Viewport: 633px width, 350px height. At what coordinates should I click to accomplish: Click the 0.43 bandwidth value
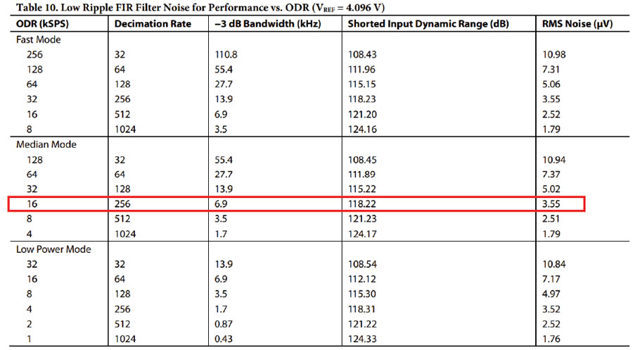point(224,339)
